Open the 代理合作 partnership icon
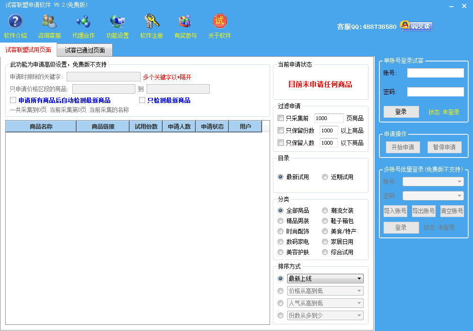 click(83, 22)
